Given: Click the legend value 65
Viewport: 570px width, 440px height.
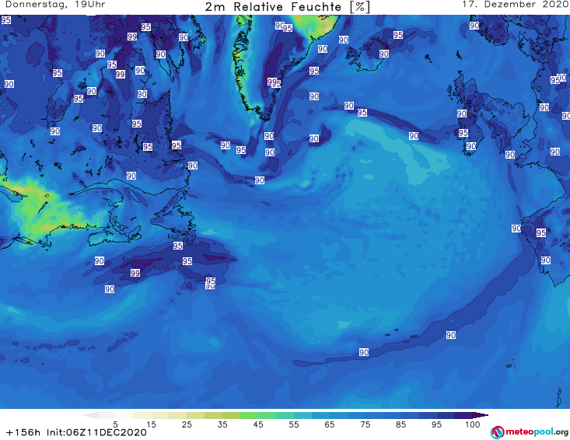Looking at the screenshot, I should tap(330, 424).
